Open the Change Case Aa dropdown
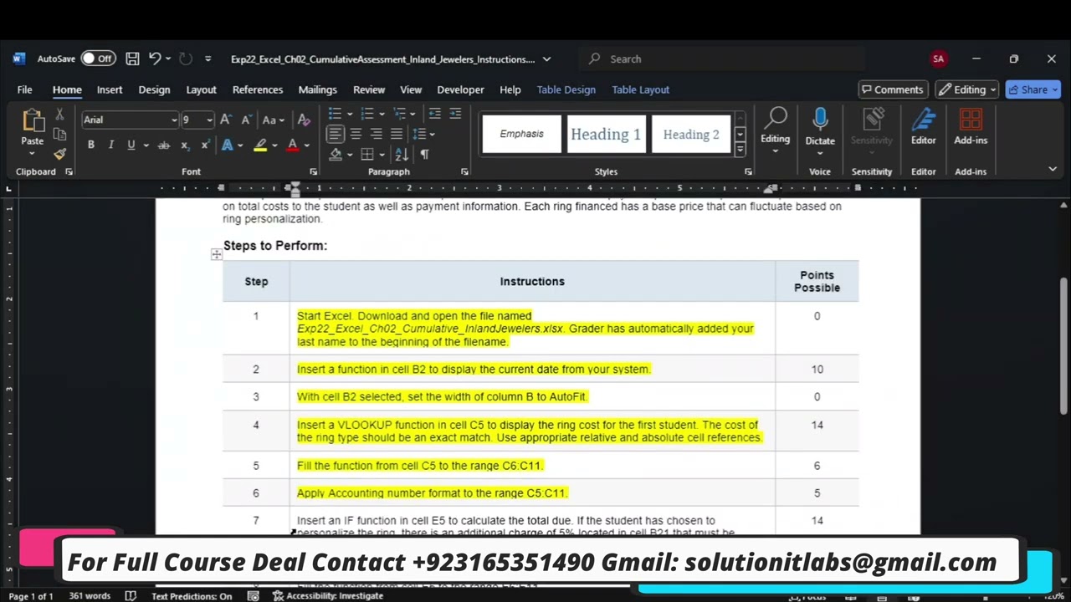The image size is (1071, 602). pos(274,120)
